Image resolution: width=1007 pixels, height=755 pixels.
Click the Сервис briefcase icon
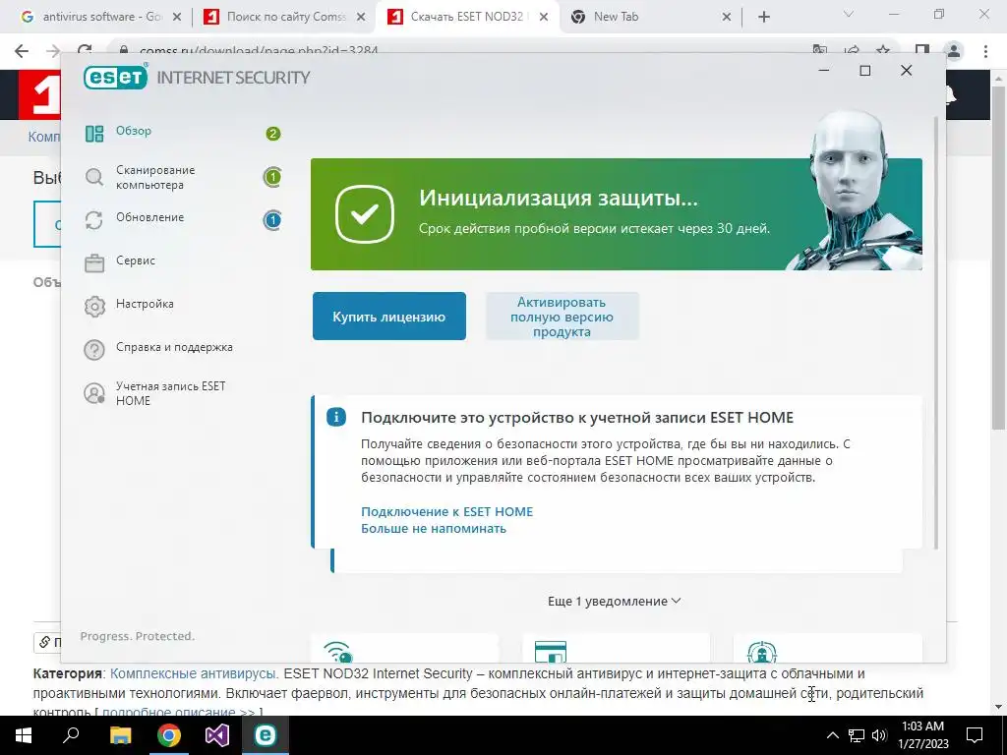tap(94, 263)
